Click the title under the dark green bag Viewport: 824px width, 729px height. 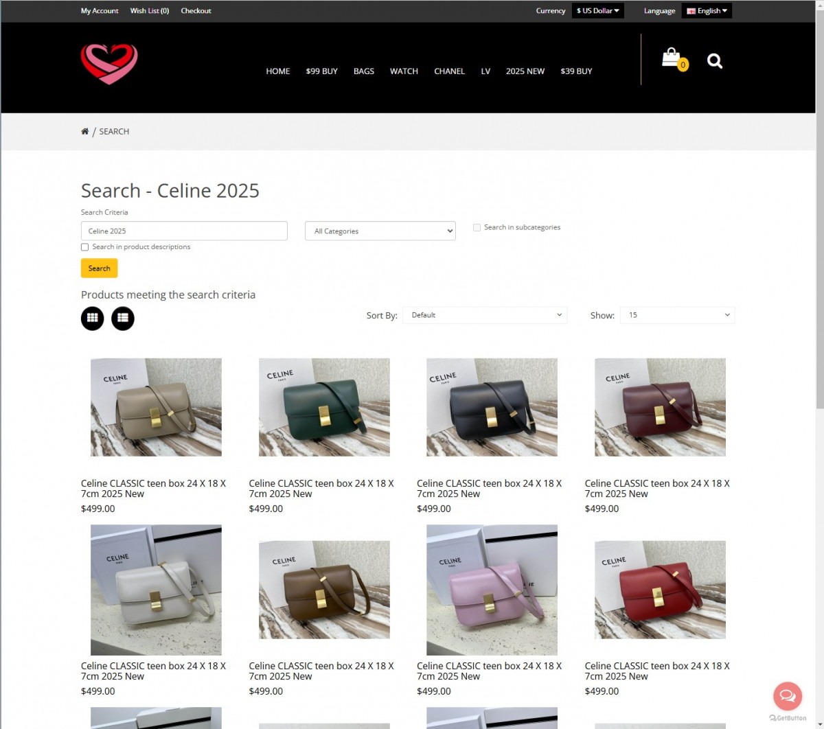click(x=321, y=489)
